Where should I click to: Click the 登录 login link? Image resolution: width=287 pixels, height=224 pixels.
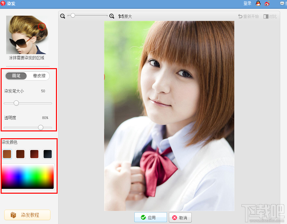(247, 3)
